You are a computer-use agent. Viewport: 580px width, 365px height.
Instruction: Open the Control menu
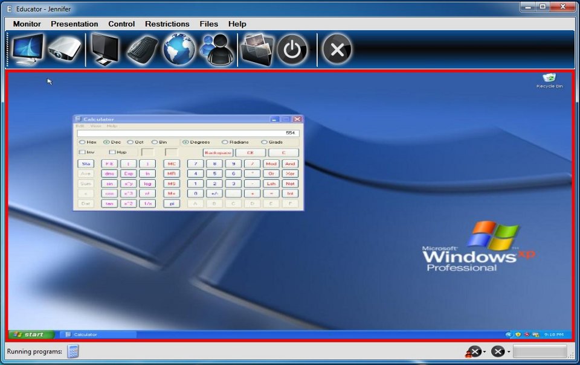tap(121, 24)
